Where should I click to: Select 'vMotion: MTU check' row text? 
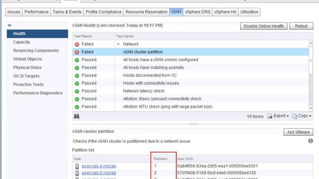[x=167, y=106]
